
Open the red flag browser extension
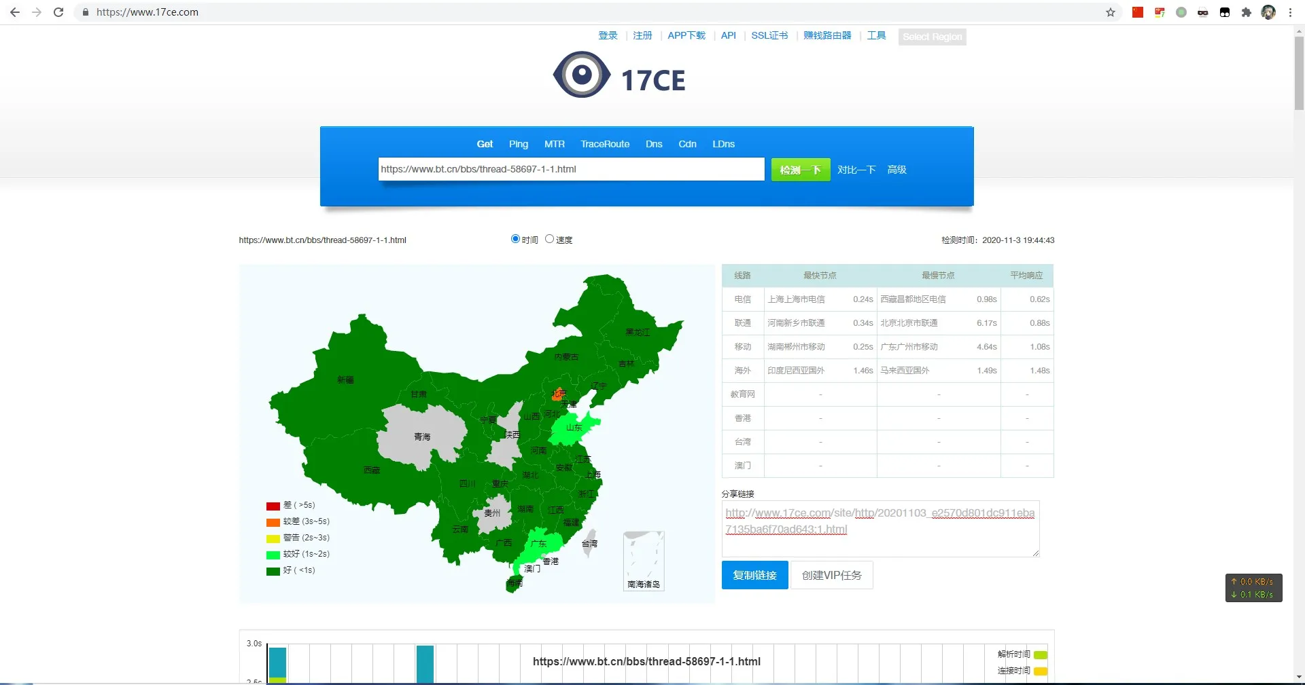tap(1138, 12)
